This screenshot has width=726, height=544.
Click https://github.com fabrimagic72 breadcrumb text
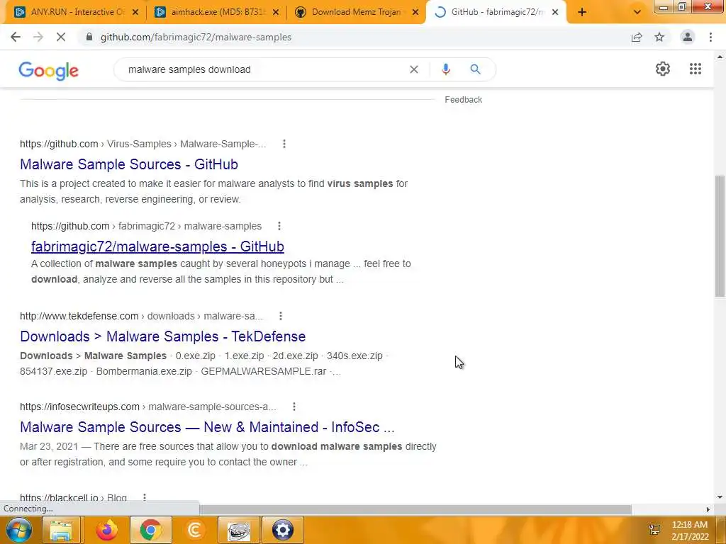(146, 226)
